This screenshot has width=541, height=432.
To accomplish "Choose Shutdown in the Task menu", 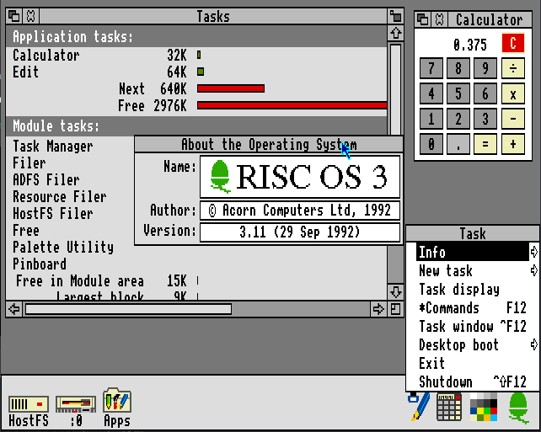I will pyautogui.click(x=473, y=382).
